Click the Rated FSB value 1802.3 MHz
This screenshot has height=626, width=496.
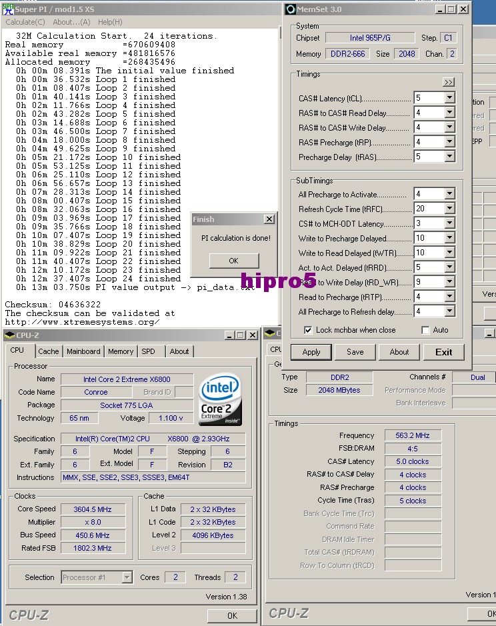point(93,548)
